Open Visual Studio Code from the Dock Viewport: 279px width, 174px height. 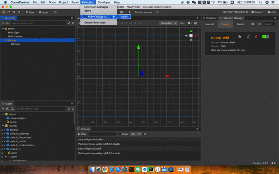point(144,169)
